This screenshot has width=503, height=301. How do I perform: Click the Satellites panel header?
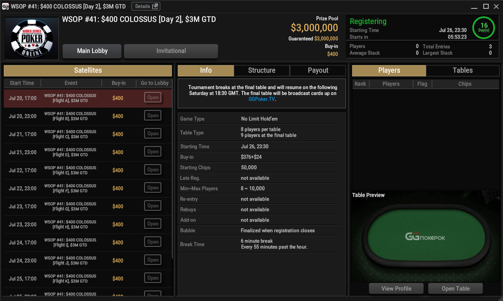pos(88,71)
